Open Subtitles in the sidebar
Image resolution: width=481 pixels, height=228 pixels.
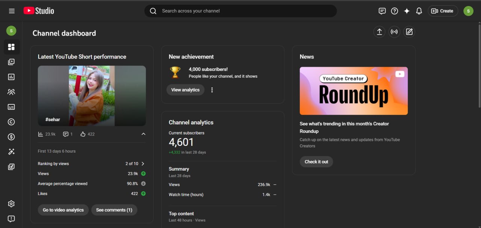11,107
